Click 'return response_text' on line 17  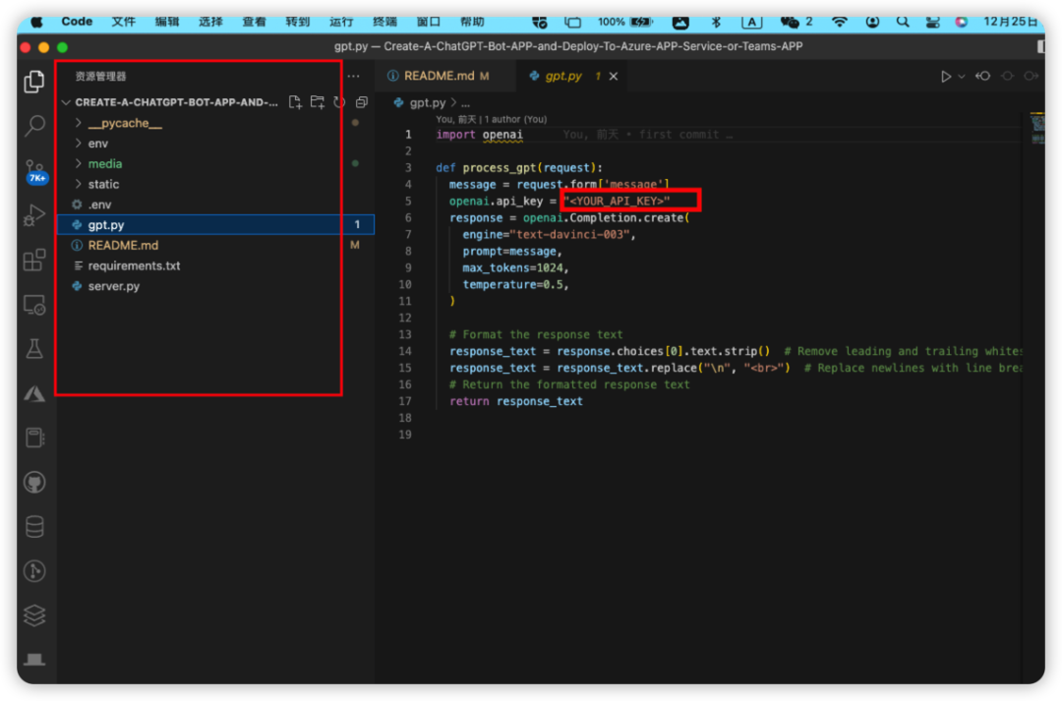pos(515,401)
